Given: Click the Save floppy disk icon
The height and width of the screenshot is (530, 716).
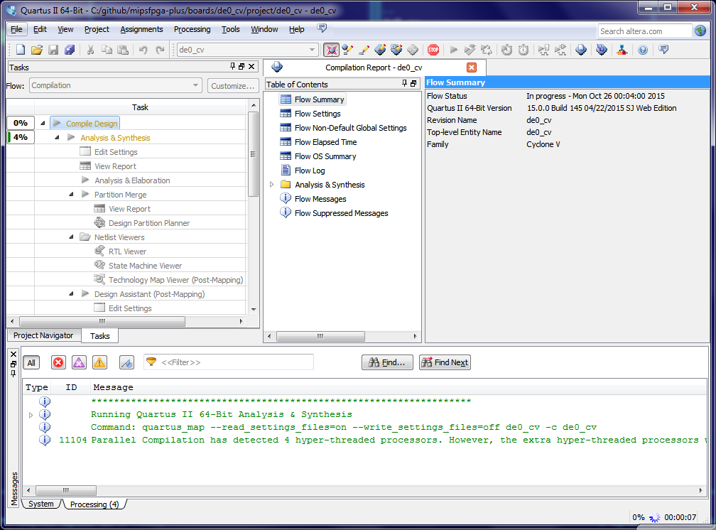Looking at the screenshot, I should tap(53, 49).
